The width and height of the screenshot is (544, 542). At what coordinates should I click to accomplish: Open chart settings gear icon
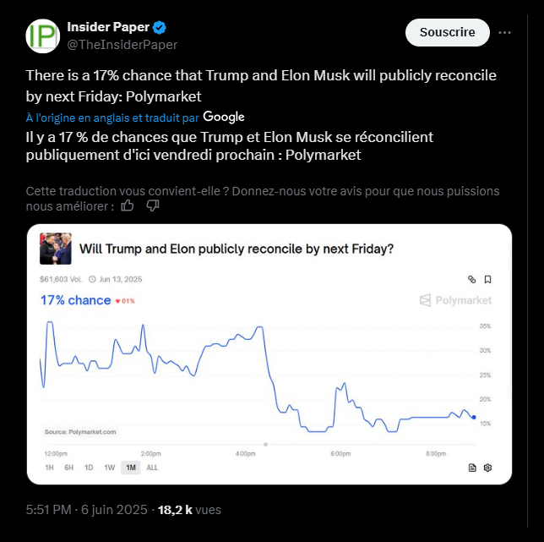pyautogui.click(x=487, y=467)
